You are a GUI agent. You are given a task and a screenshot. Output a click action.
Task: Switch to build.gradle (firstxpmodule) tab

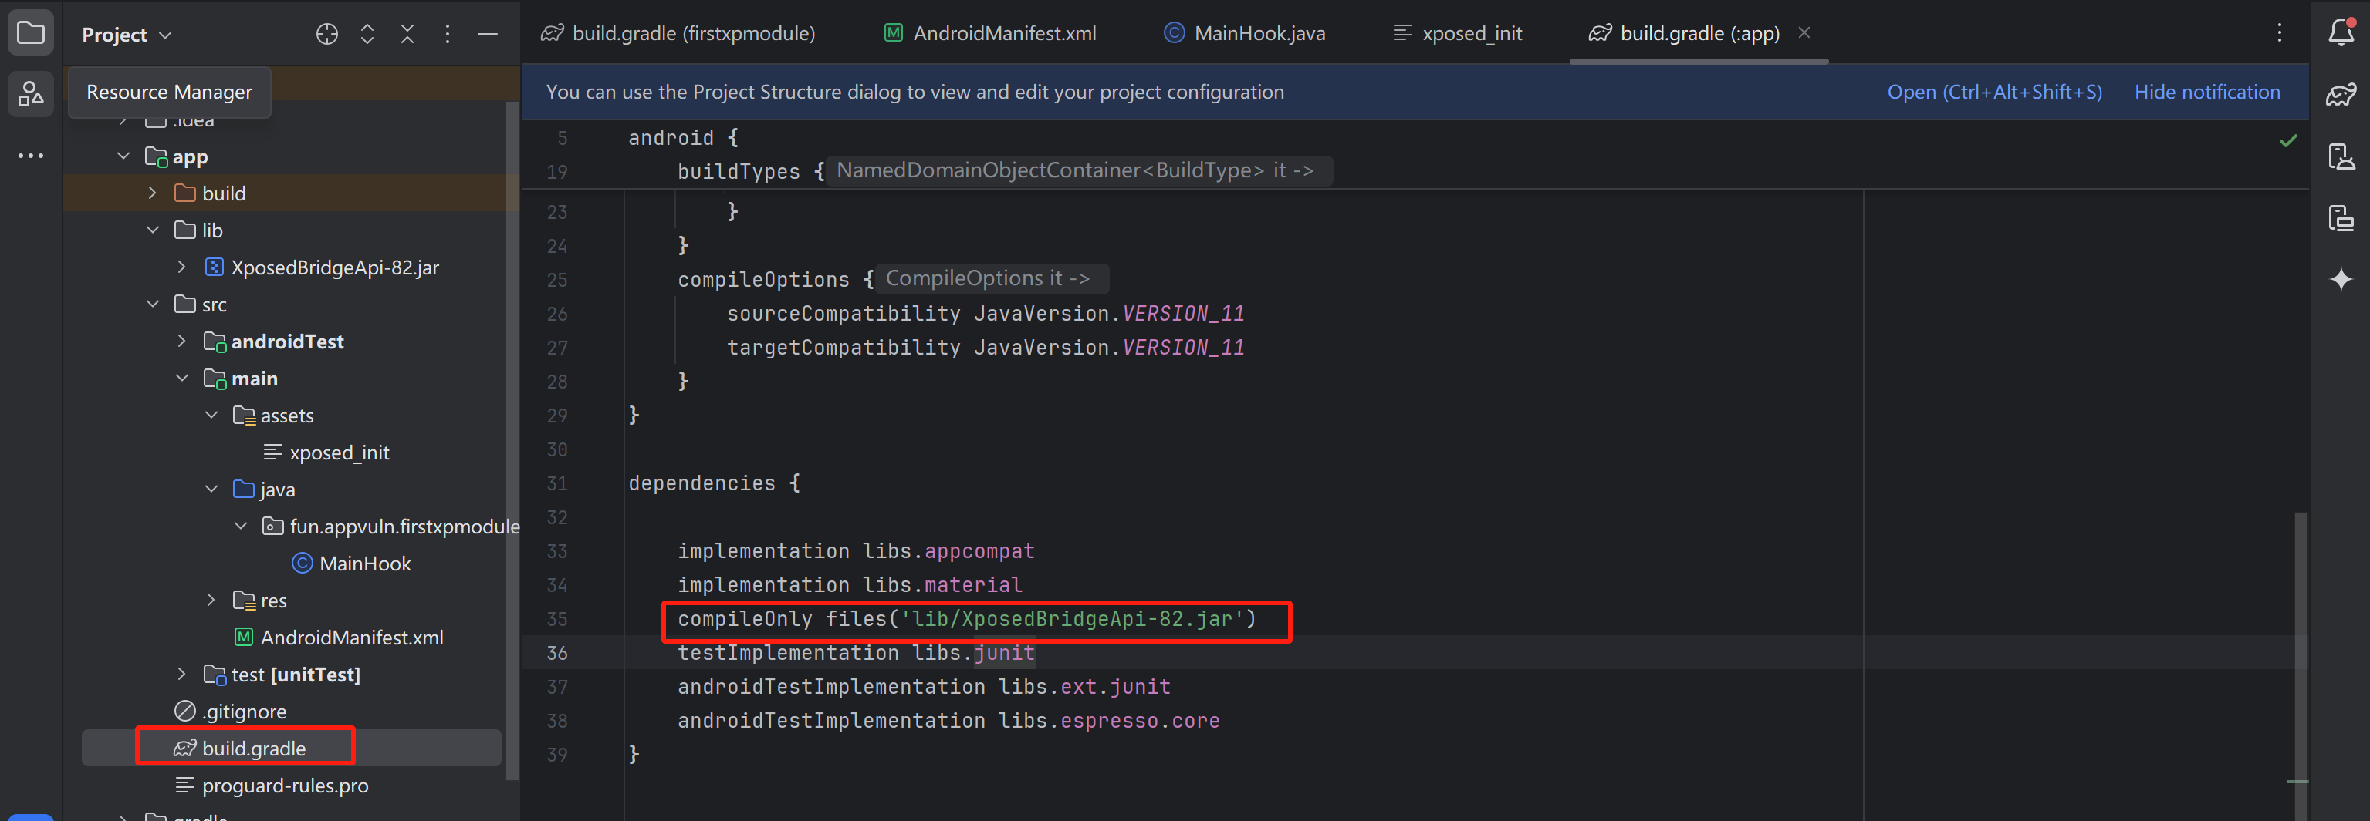point(678,33)
